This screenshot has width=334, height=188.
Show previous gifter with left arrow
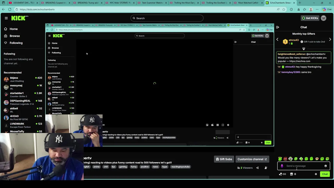[x=277, y=40]
